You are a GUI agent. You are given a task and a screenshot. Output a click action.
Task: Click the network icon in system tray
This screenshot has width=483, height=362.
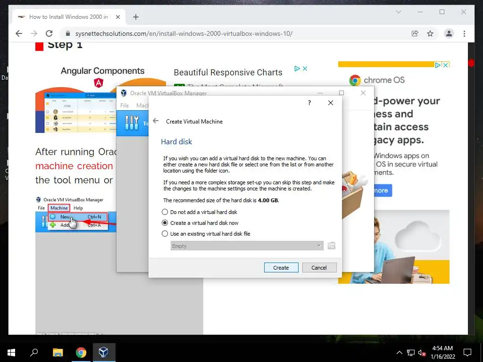(x=411, y=353)
